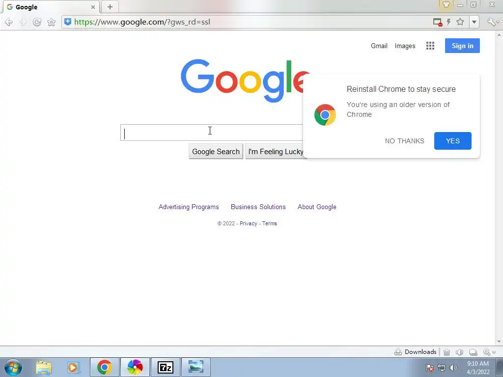
Task: Focus the Google search text box
Action: 212,133
